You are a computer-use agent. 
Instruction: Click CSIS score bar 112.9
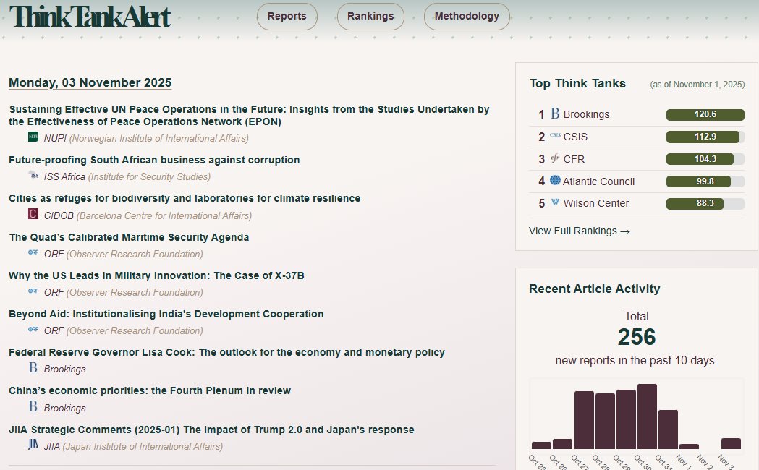click(x=705, y=137)
